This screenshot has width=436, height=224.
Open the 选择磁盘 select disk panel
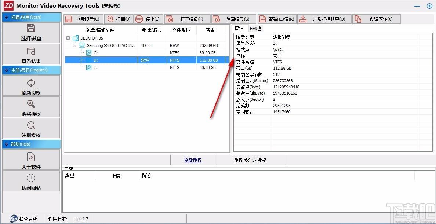tap(31, 33)
